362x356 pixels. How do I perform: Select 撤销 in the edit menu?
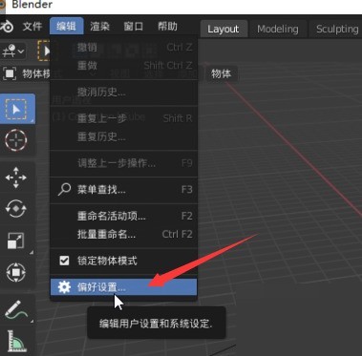click(x=124, y=48)
